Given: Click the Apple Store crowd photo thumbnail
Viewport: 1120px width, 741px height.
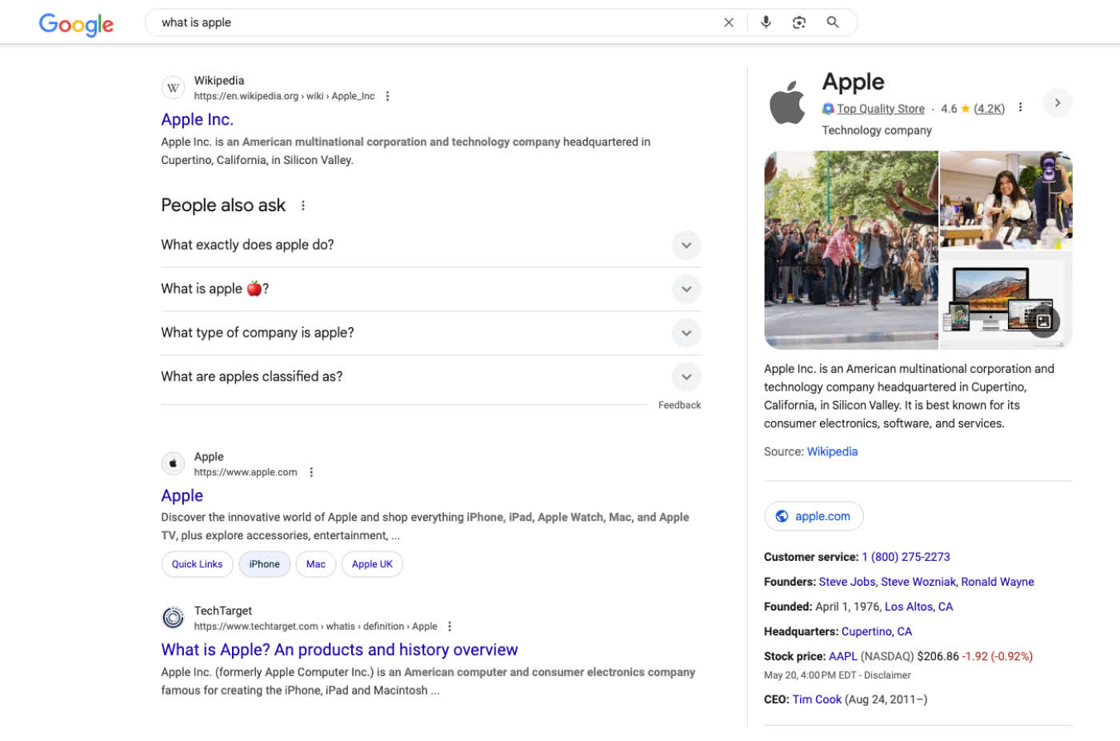Looking at the screenshot, I should tap(851, 249).
